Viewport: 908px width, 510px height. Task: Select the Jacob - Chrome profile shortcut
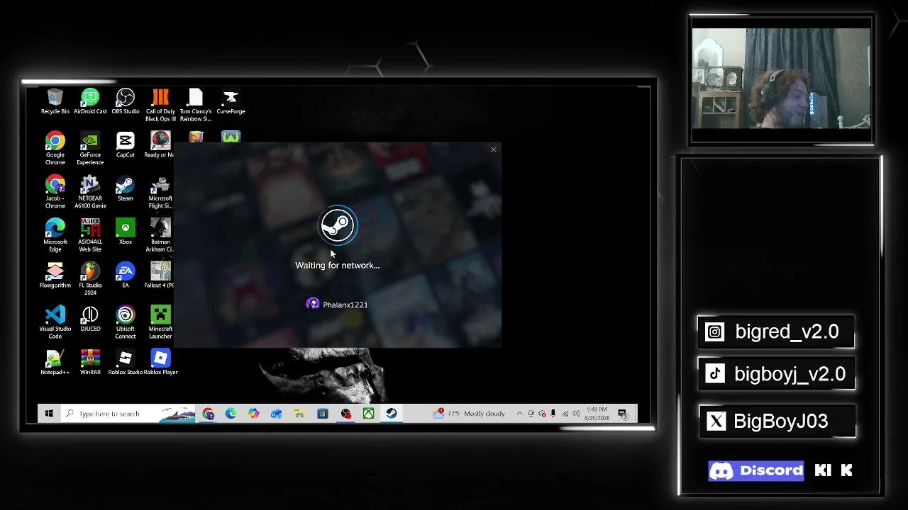pos(55,192)
